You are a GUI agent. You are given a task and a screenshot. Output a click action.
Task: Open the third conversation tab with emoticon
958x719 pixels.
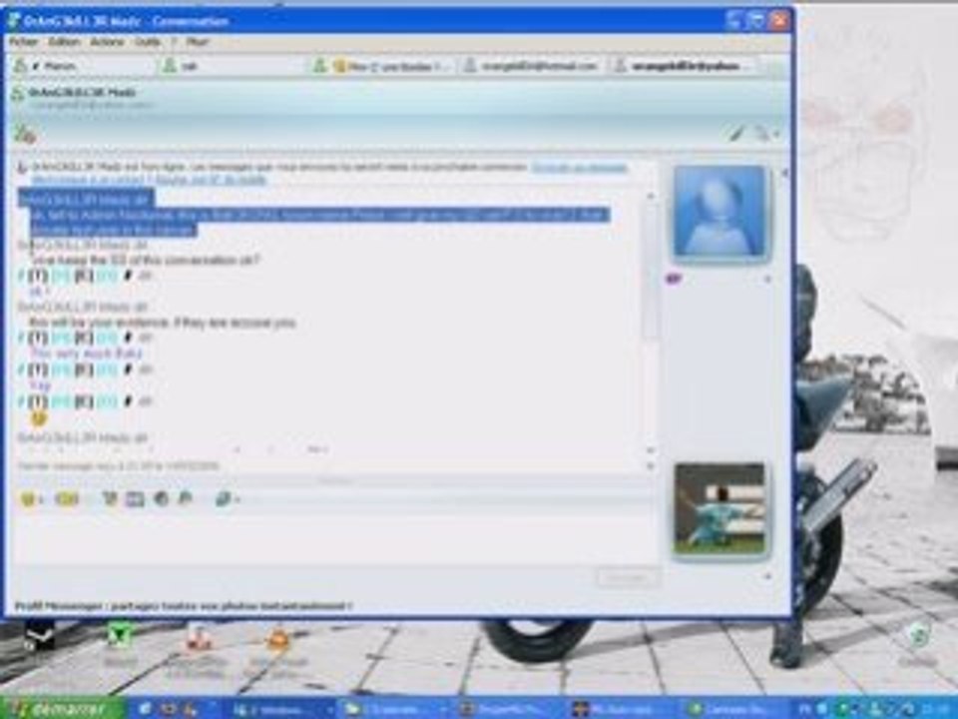pyautogui.click(x=382, y=66)
